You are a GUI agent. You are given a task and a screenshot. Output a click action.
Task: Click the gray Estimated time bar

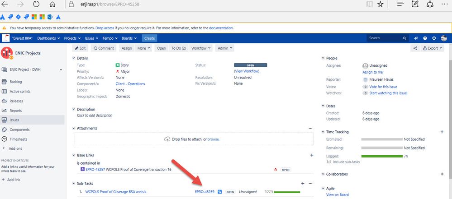[382, 139]
